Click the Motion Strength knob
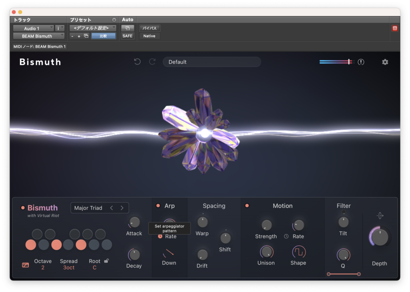 click(x=266, y=225)
